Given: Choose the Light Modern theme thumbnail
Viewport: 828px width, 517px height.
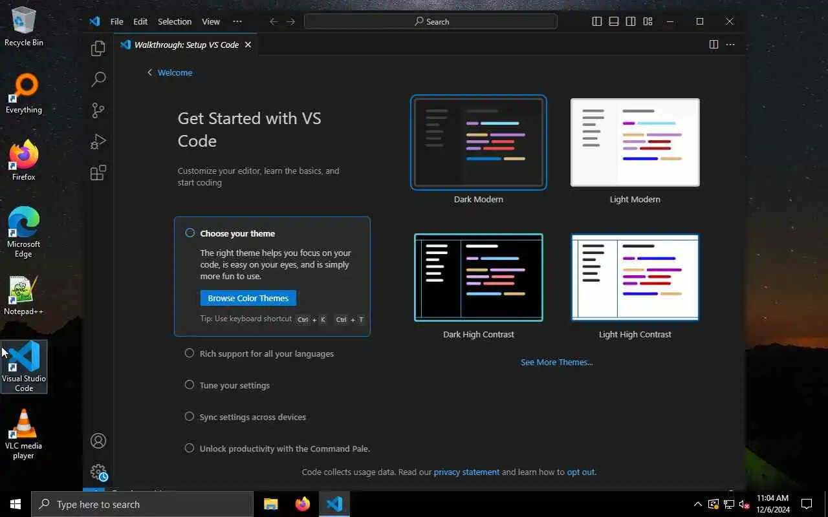Looking at the screenshot, I should click(x=635, y=142).
